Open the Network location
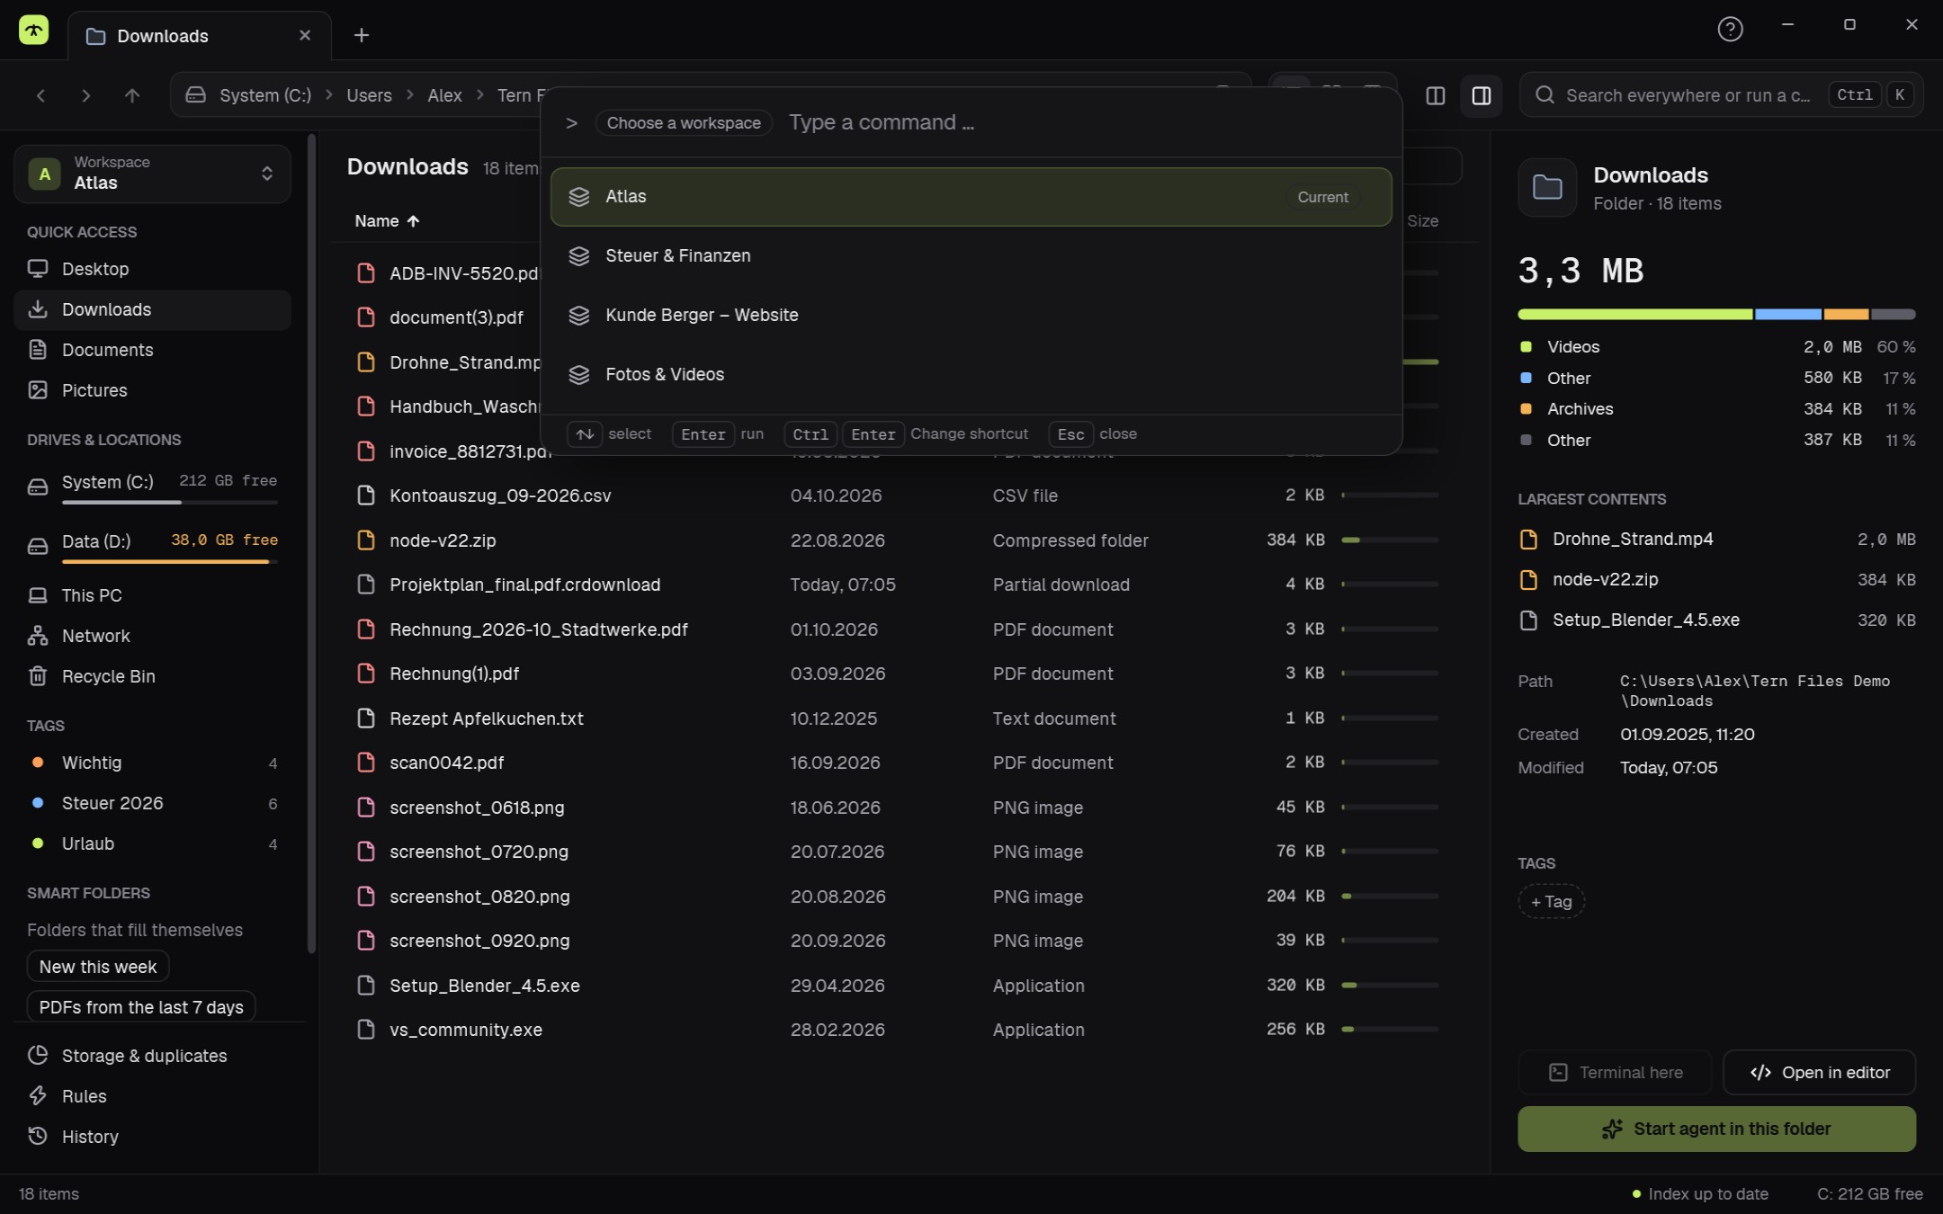This screenshot has width=1943, height=1214. (x=152, y=636)
